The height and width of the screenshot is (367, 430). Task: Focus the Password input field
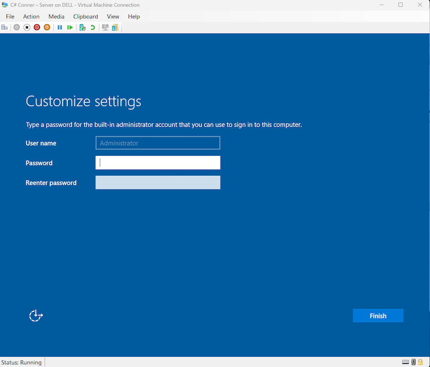(157, 162)
